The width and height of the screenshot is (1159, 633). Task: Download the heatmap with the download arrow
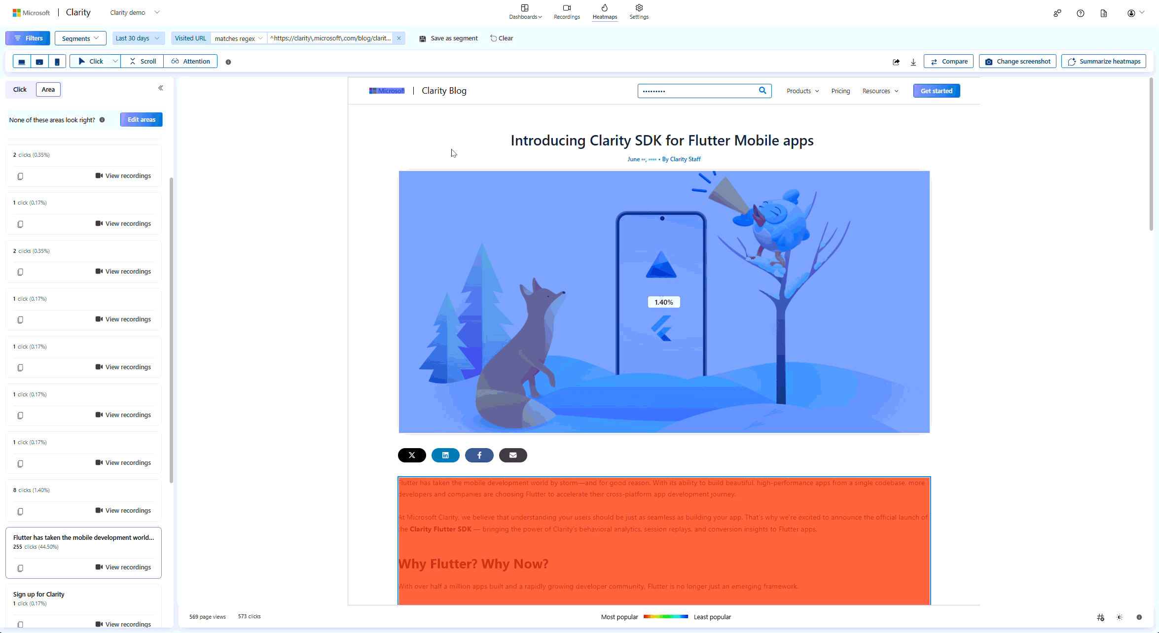(x=913, y=62)
